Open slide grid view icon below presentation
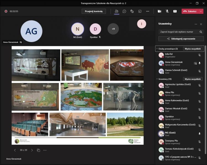Screen dimensions: 207x165 38,150
